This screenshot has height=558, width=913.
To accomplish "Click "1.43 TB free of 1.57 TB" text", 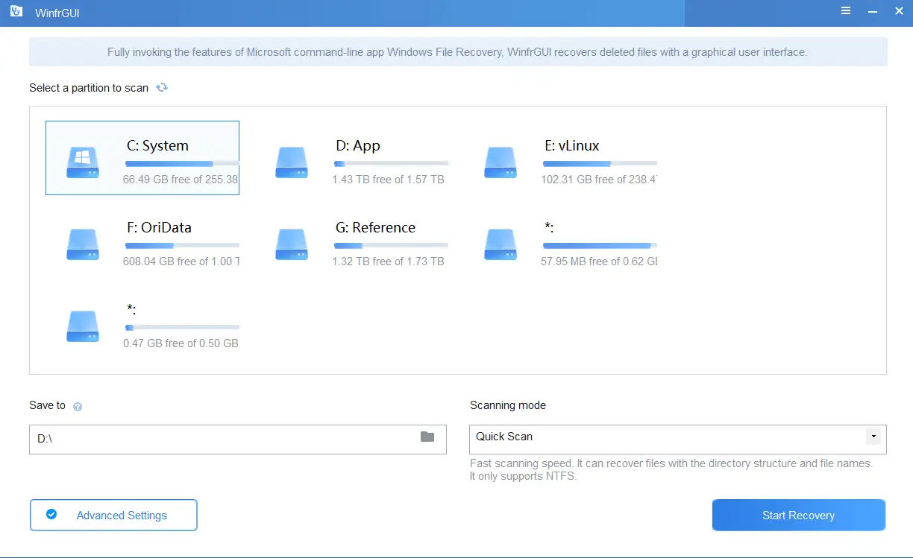I will pos(389,180).
